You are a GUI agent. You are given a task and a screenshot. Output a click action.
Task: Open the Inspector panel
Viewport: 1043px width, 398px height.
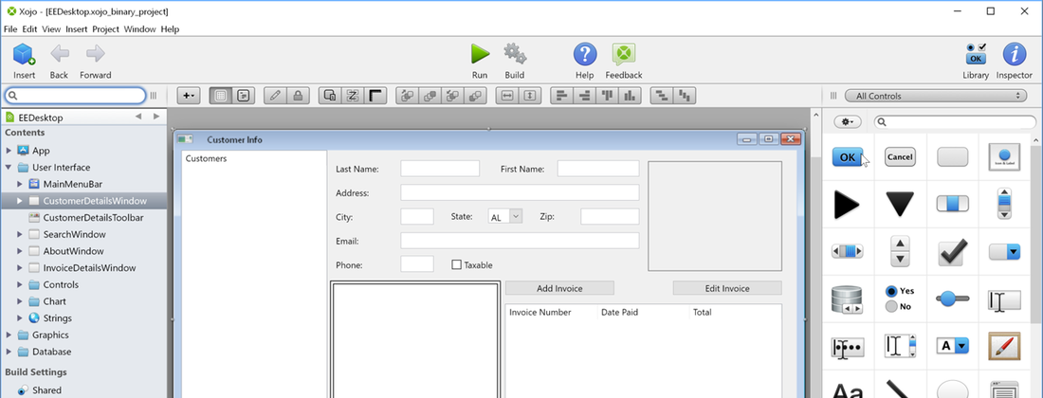click(1014, 54)
